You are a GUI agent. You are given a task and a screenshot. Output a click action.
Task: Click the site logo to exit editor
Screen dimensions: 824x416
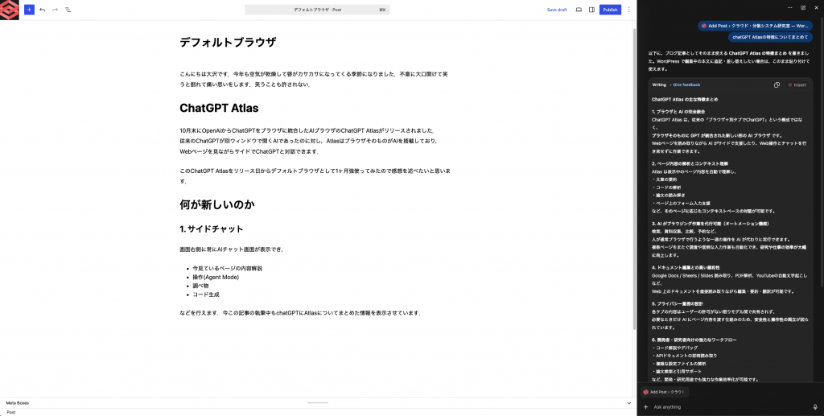pos(10,10)
